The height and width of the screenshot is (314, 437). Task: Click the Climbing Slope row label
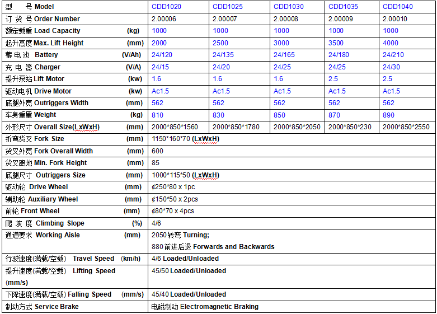45,223
